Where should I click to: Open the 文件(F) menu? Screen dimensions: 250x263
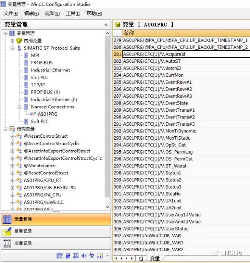[x=11, y=13]
